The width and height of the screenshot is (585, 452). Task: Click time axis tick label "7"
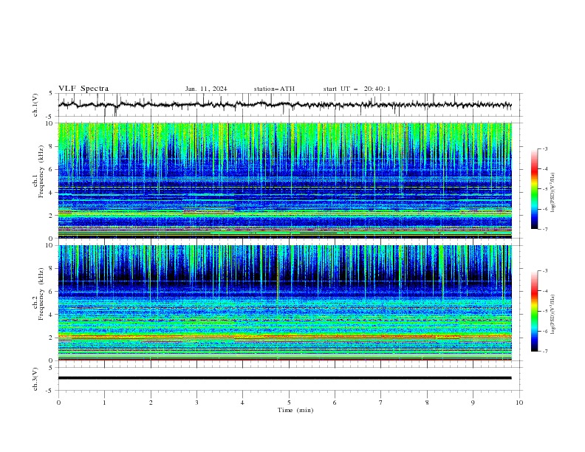[x=381, y=403]
